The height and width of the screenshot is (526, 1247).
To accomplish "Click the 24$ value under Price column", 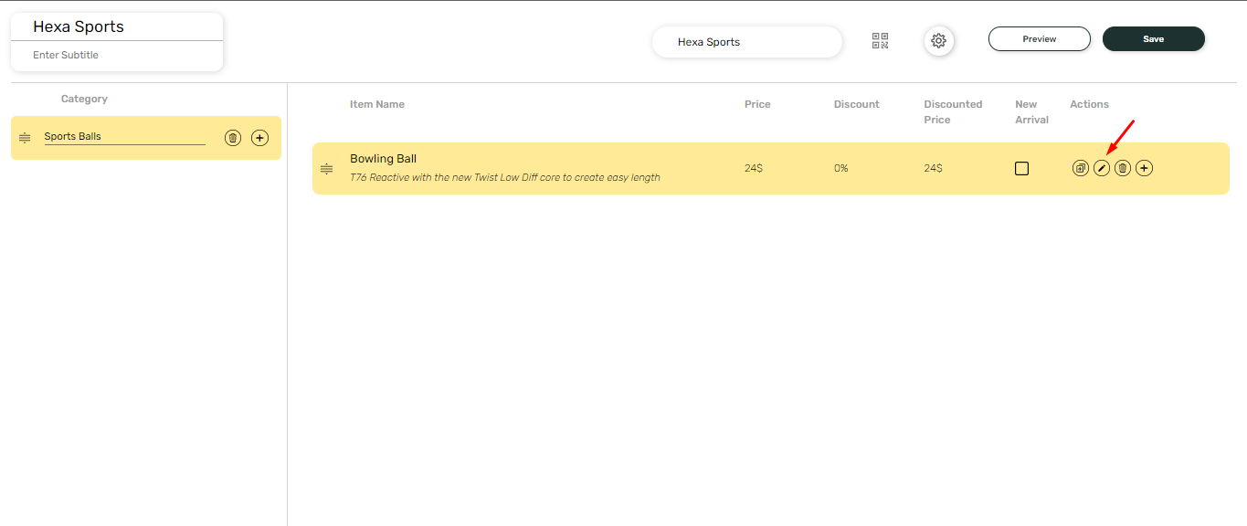I will click(x=754, y=169).
